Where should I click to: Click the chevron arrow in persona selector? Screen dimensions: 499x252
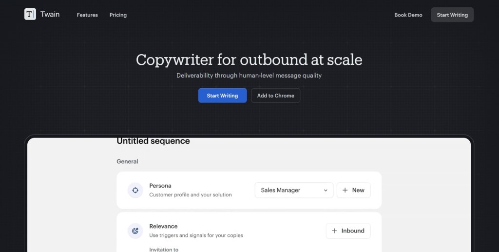tap(326, 191)
